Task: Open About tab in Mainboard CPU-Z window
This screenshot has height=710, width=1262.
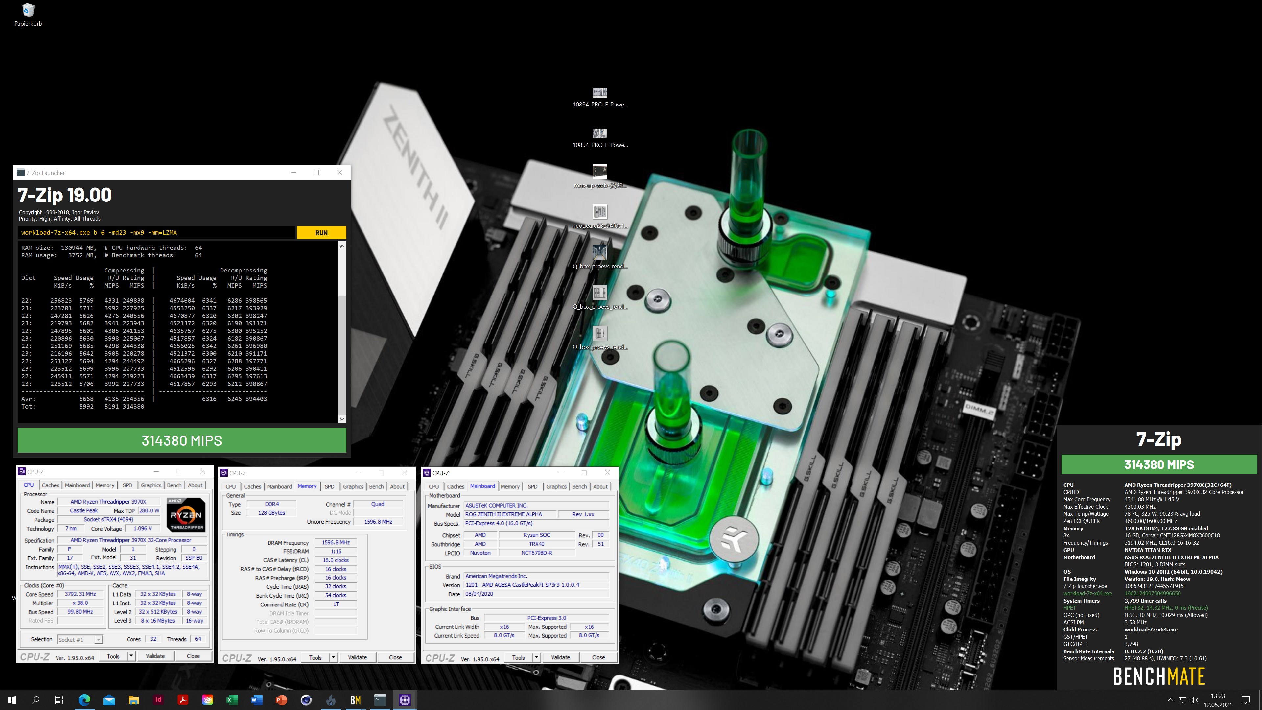Action: [601, 486]
